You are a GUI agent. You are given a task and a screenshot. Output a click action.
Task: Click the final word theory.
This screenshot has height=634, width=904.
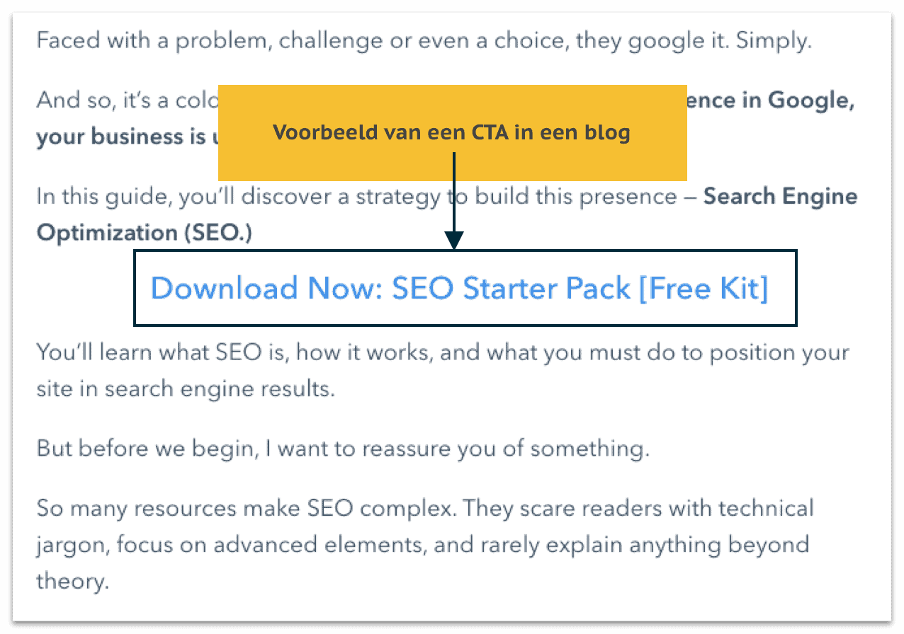pos(72,581)
